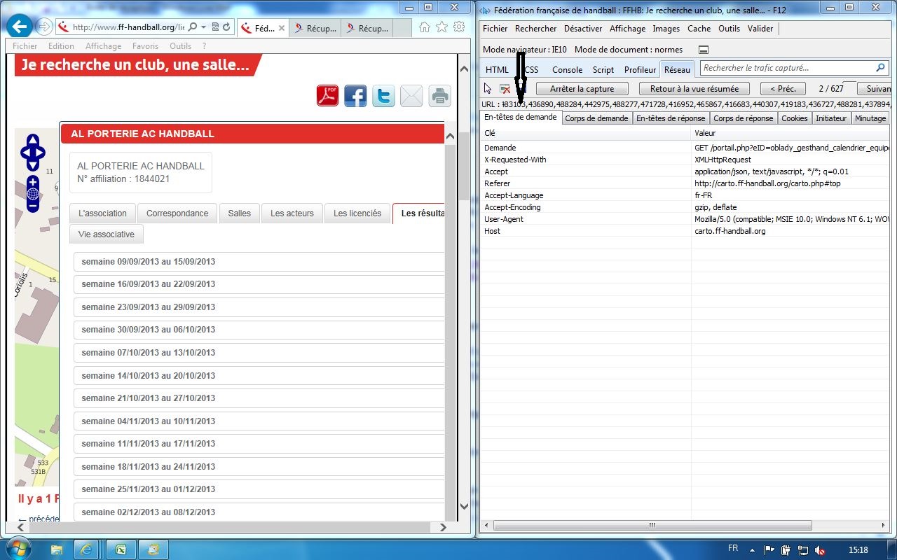Expand semaine 23/09/2013 au 29/09/2013

259,307
